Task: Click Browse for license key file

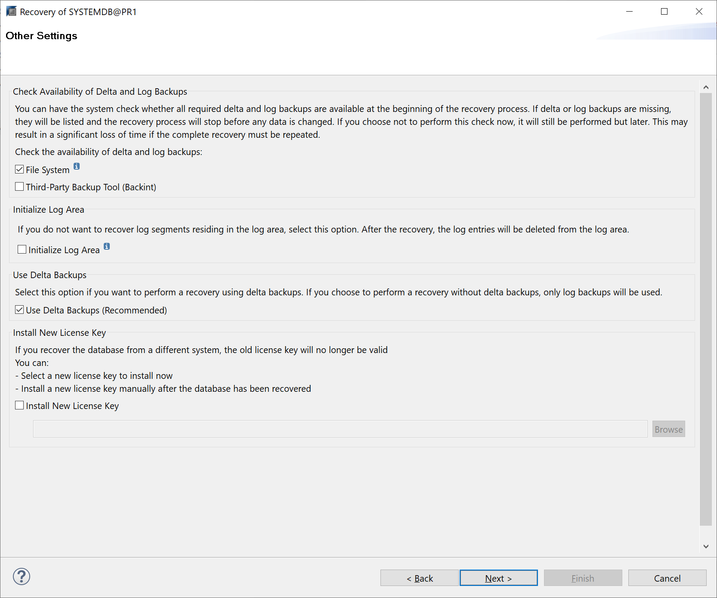Action: click(x=668, y=429)
